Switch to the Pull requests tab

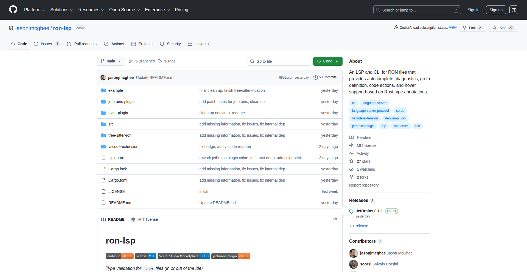coord(82,44)
